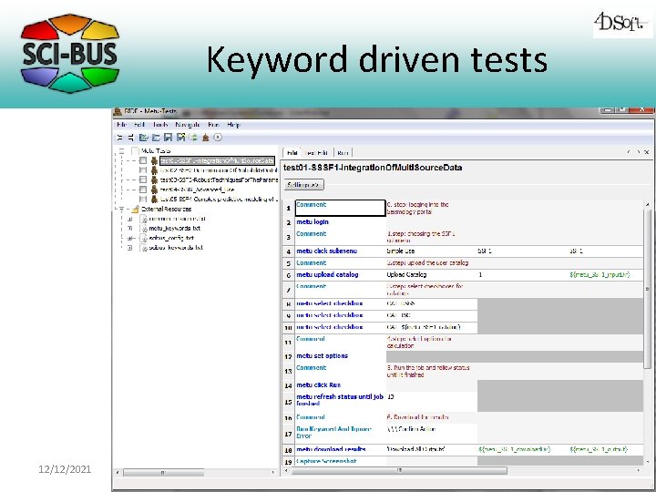The height and width of the screenshot is (492, 656).
Task: Tick the checkbox for the test02 tree item
Action: (x=143, y=170)
